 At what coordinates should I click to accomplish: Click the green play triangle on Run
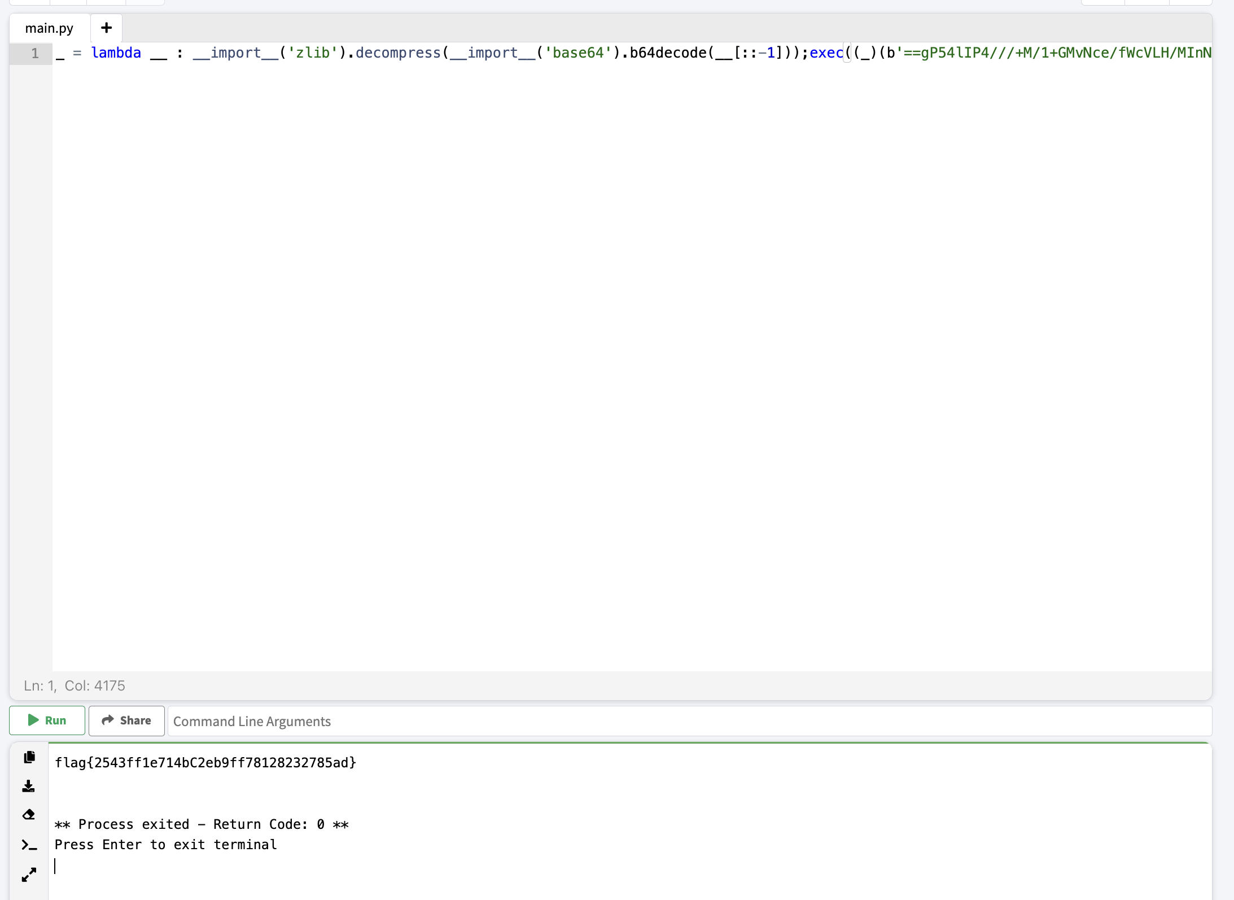(33, 720)
